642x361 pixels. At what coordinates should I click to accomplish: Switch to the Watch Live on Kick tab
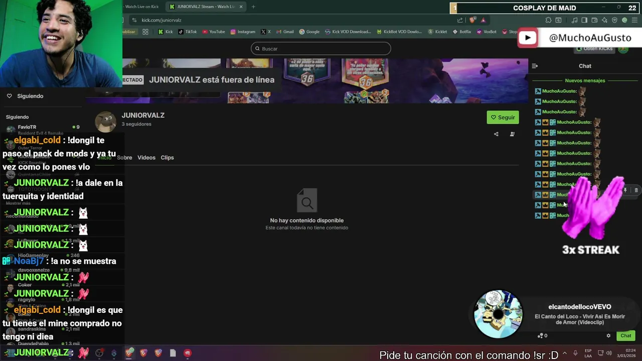[x=141, y=7]
